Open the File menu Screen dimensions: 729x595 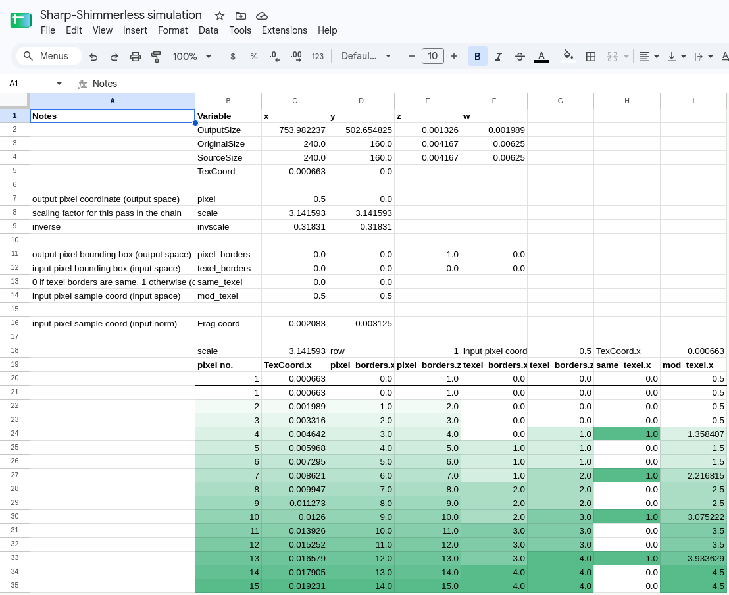(x=48, y=30)
